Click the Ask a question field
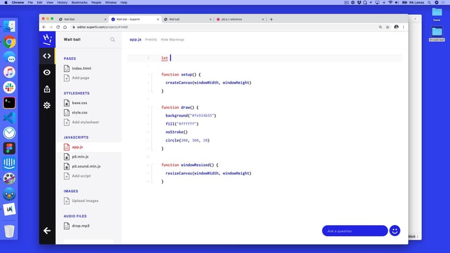450x253 pixels. [354, 231]
